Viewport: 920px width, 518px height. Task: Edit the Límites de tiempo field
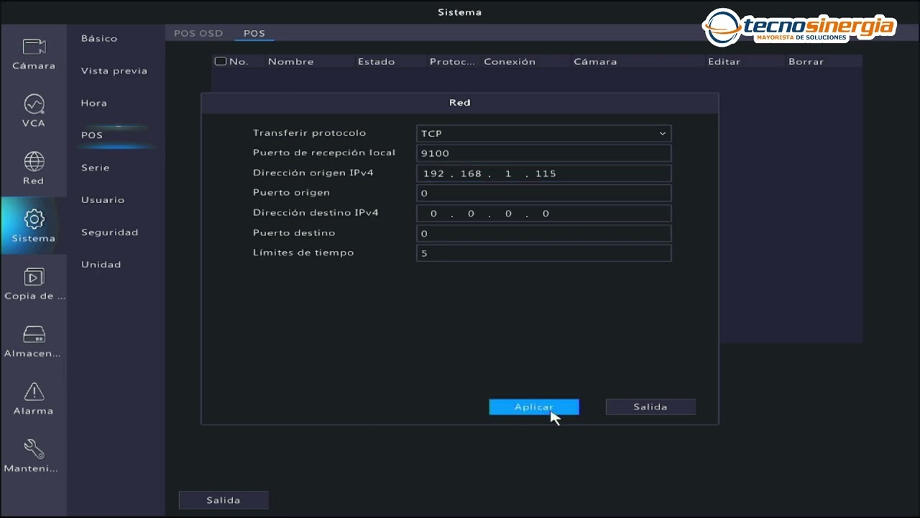tap(543, 253)
